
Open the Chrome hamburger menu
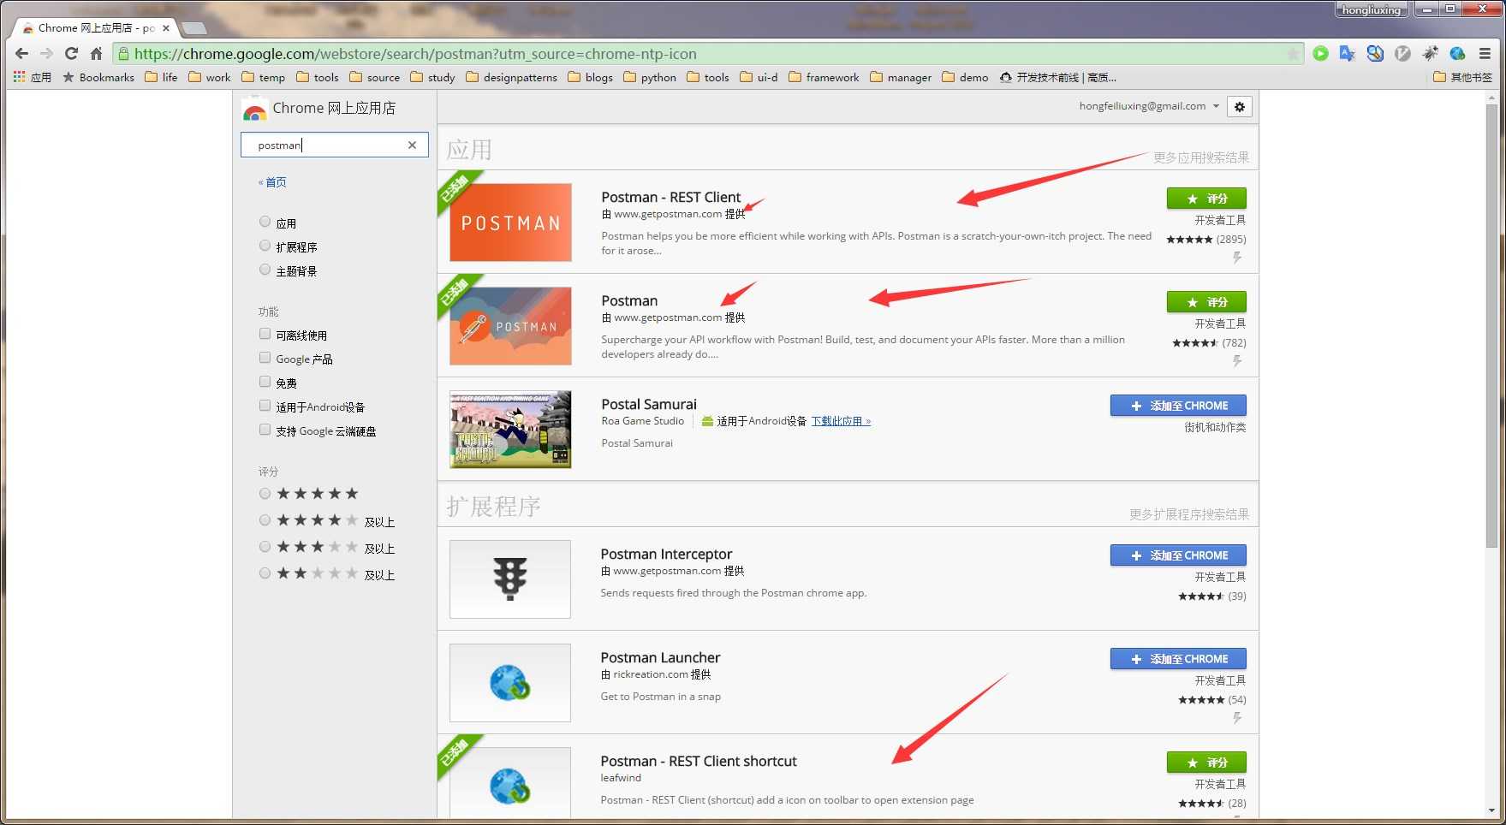[1485, 53]
